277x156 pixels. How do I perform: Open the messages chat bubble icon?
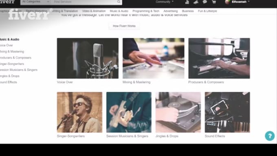205,2
